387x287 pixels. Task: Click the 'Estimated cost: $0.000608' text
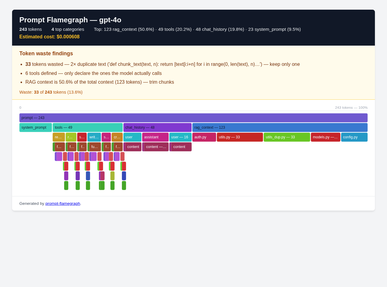[50, 37]
